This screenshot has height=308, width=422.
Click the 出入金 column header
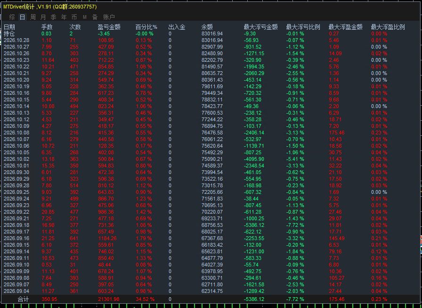tap(177, 27)
